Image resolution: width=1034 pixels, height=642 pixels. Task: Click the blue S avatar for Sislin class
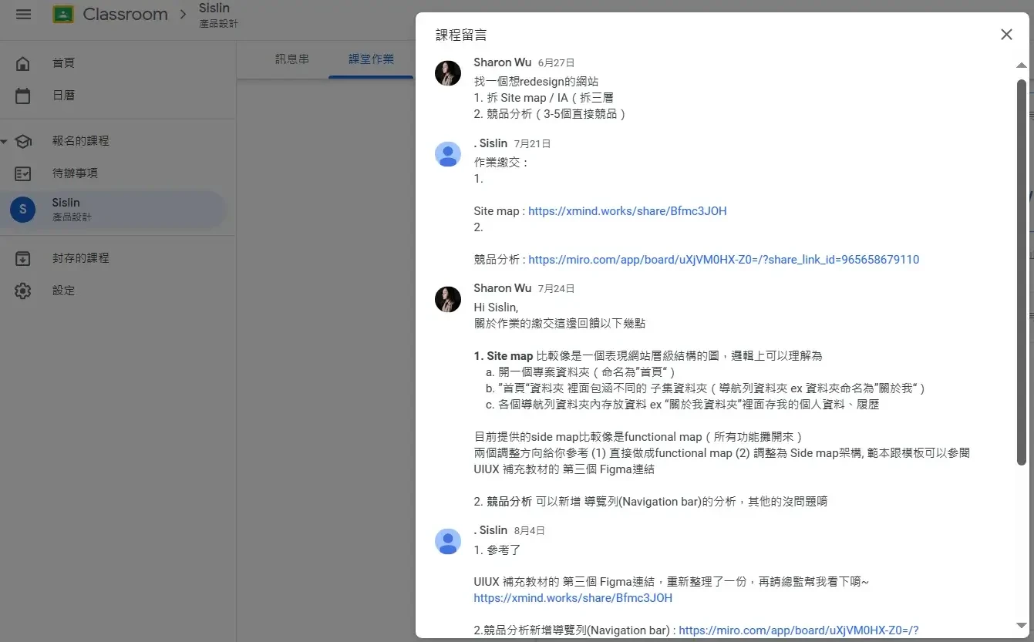click(x=22, y=209)
